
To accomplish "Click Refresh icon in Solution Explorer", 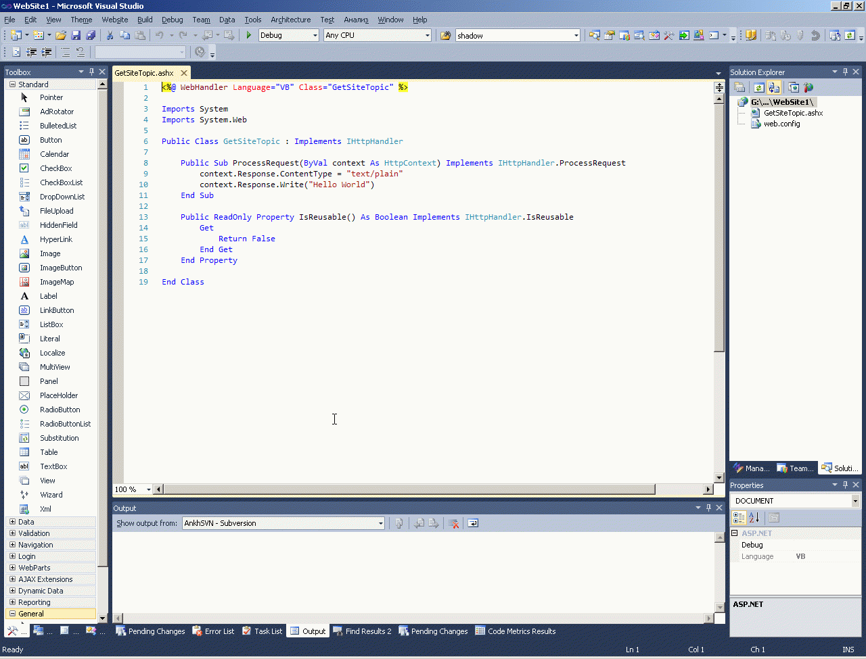I will click(758, 87).
